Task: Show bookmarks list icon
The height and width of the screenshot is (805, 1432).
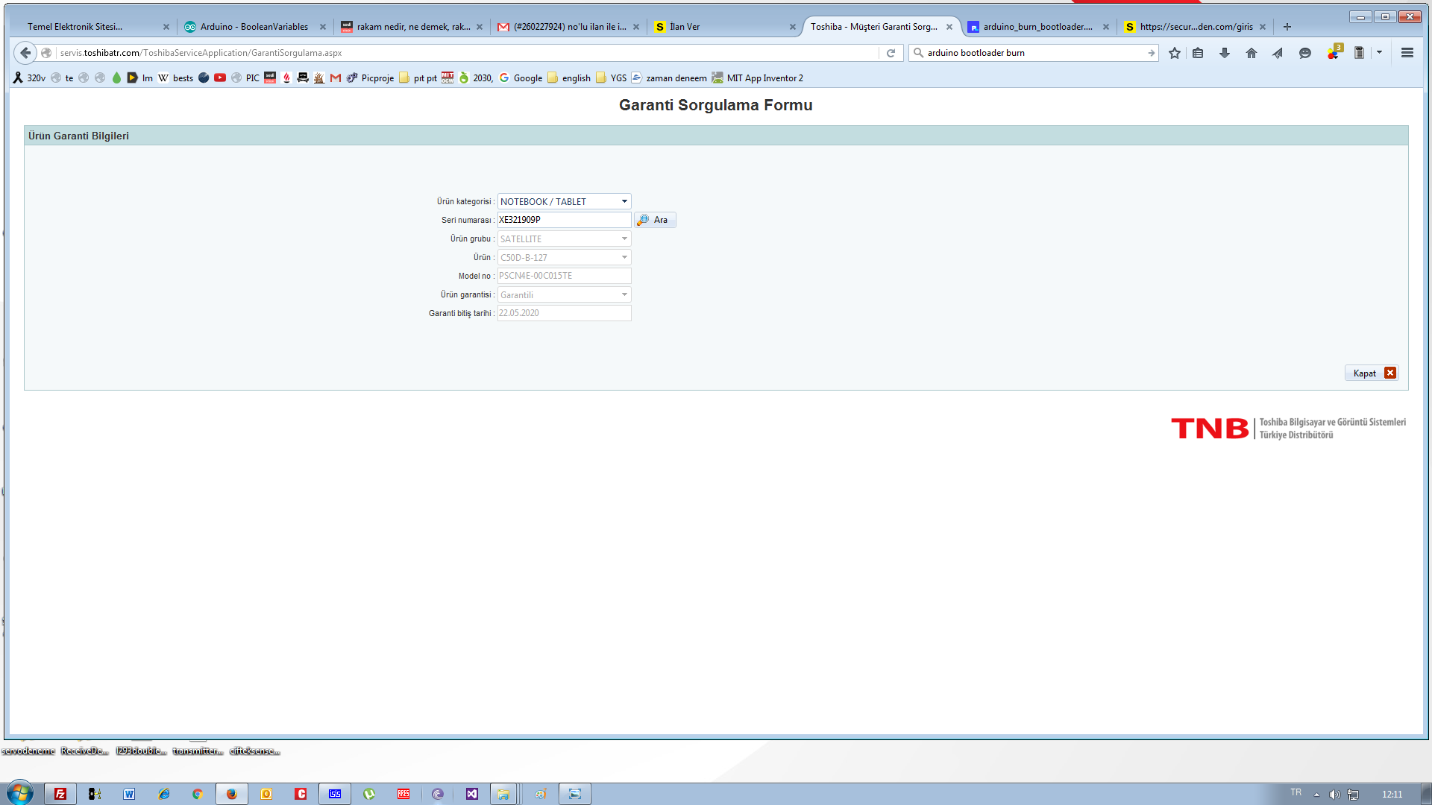Action: tap(1198, 53)
